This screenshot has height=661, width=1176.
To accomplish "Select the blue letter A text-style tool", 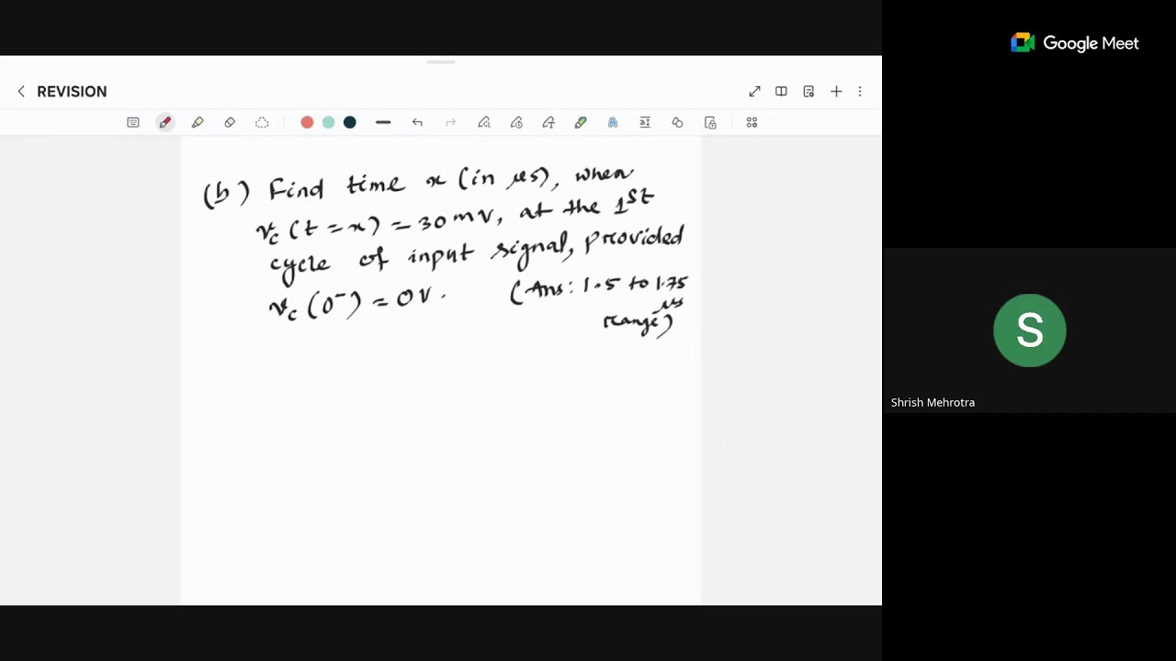I will (x=613, y=122).
